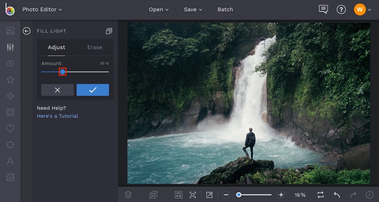This screenshot has width=379, height=202.
Task: Click the Amount slider handle
Action: (63, 72)
